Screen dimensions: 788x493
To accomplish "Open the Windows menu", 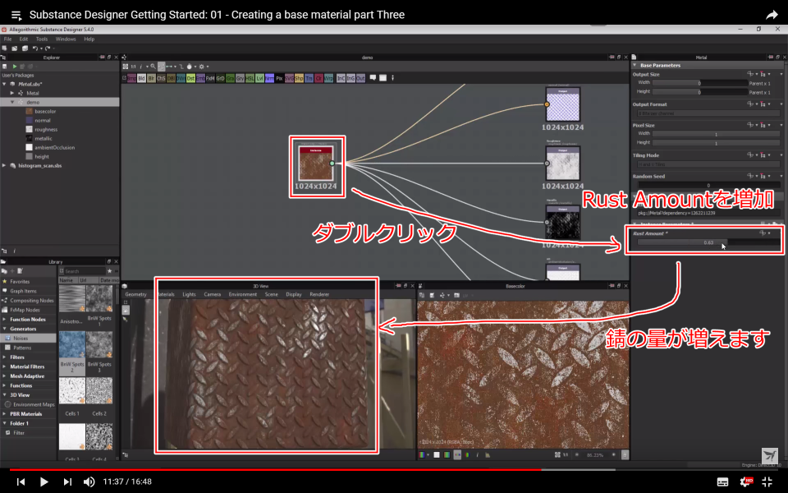I will [x=66, y=39].
